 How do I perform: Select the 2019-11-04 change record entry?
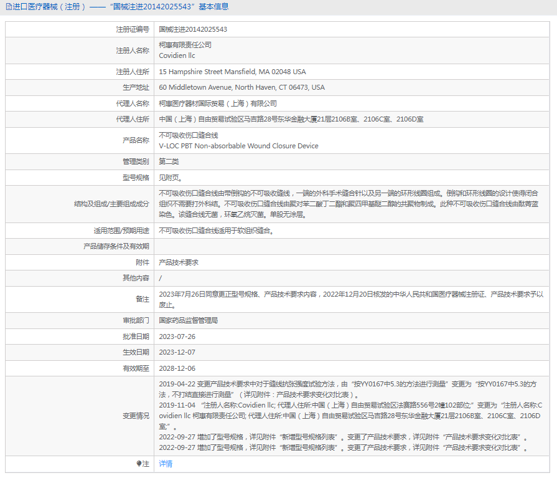click(x=350, y=416)
